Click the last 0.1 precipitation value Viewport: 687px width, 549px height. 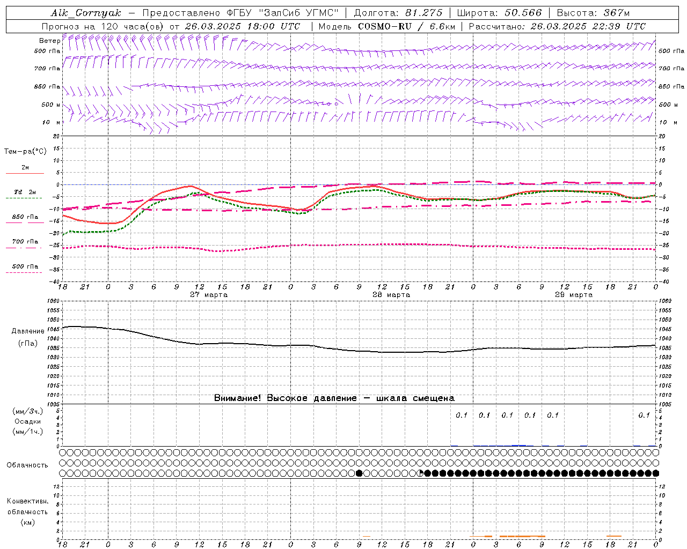(x=644, y=415)
